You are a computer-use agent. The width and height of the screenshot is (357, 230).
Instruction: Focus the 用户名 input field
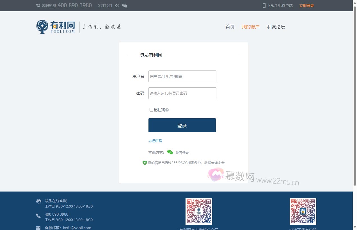[x=182, y=76]
